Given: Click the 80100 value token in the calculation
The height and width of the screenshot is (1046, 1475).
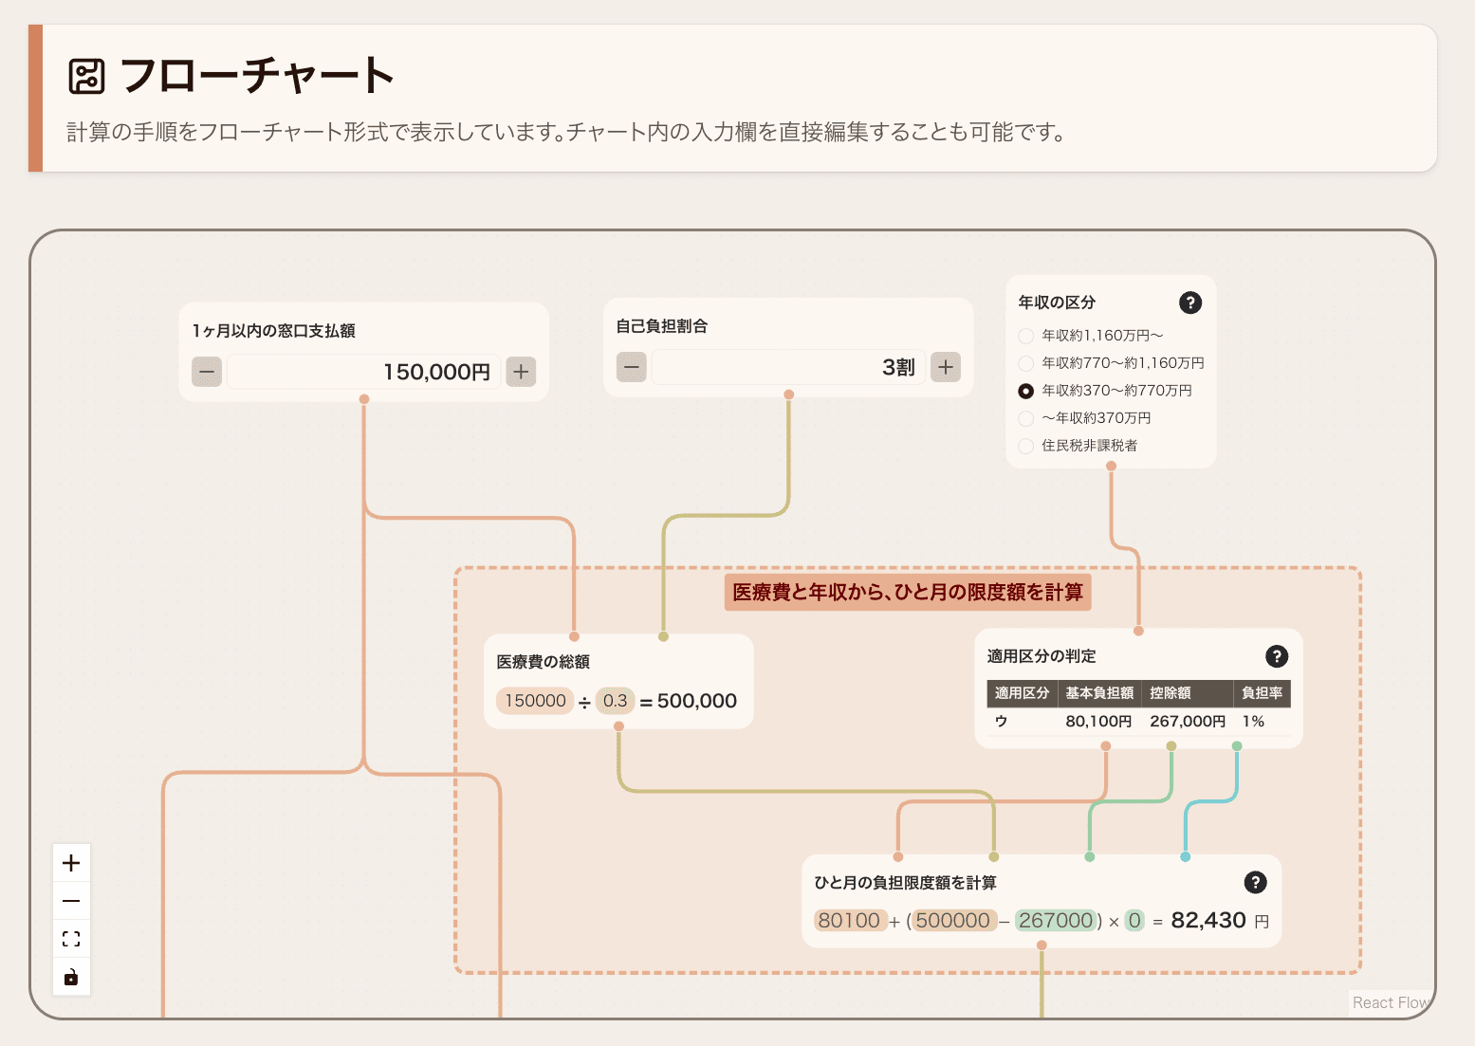Looking at the screenshot, I should click(x=851, y=920).
